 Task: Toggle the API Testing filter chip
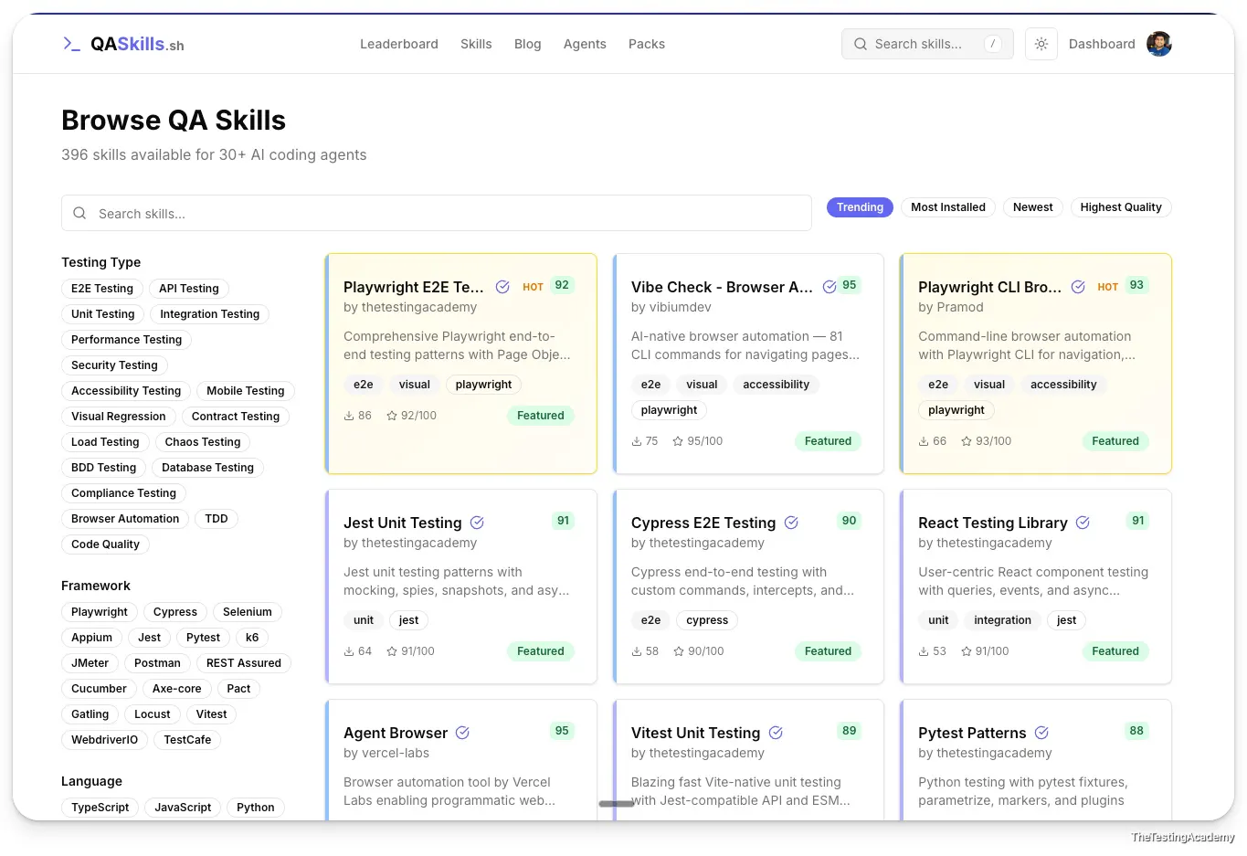pyautogui.click(x=189, y=289)
